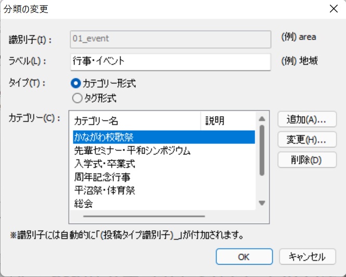This screenshot has width=346, height=277.
Task: Click the キャンセル button
Action: tap(307, 257)
